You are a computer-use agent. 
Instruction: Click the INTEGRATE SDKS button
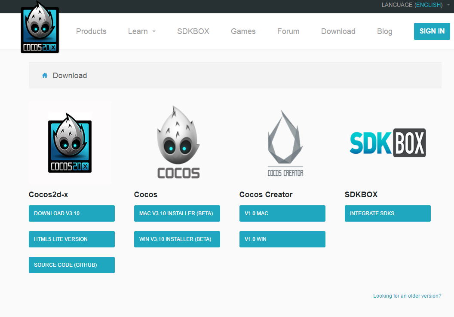tap(388, 213)
